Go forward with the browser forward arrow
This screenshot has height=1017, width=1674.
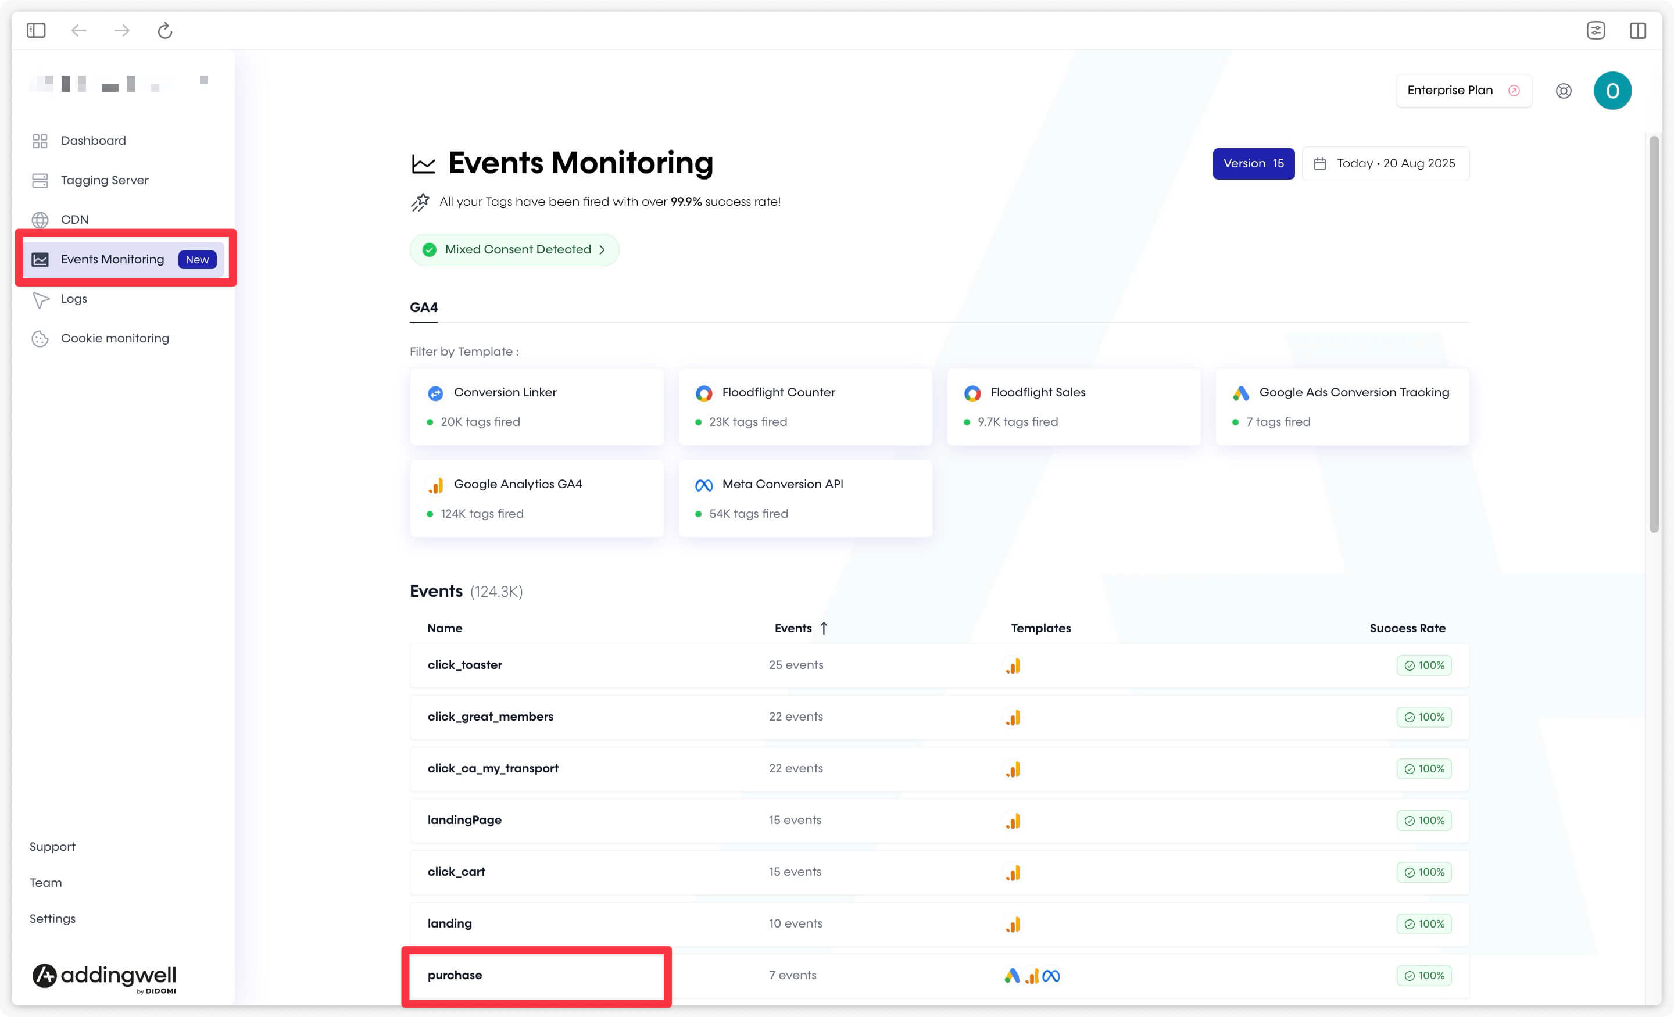pyautogui.click(x=121, y=31)
